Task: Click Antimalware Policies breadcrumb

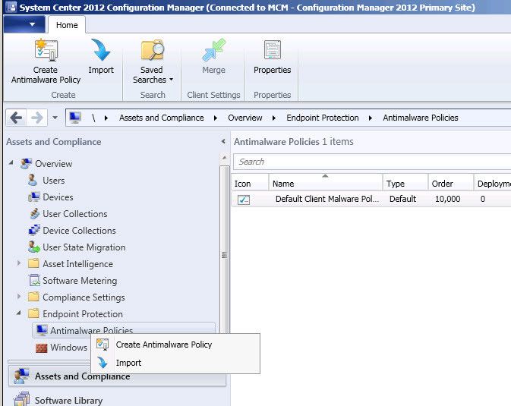Action: (x=421, y=118)
